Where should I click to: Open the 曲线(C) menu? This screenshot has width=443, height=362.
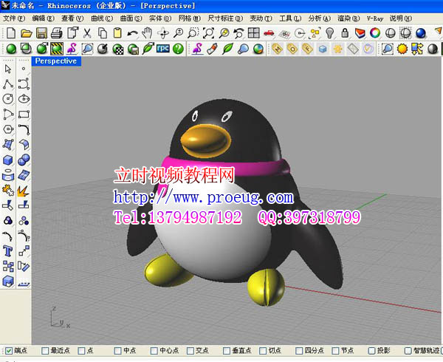(x=102, y=18)
